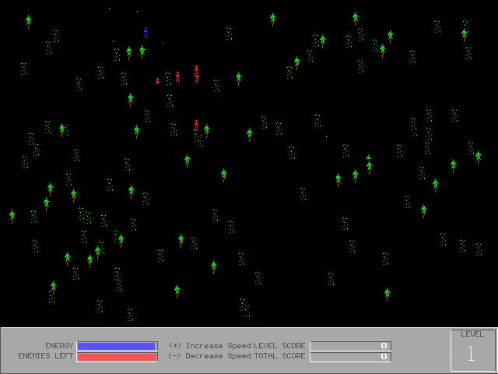The width and height of the screenshot is (498, 374).
Task: Click the "ENEMIES LEFT" label
Action: click(x=46, y=356)
